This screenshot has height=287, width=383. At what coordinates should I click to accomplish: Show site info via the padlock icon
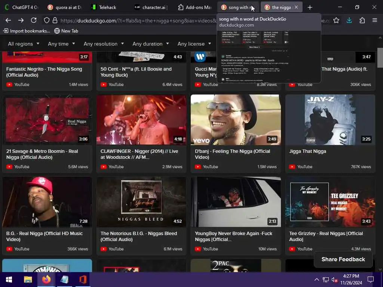[55, 20]
